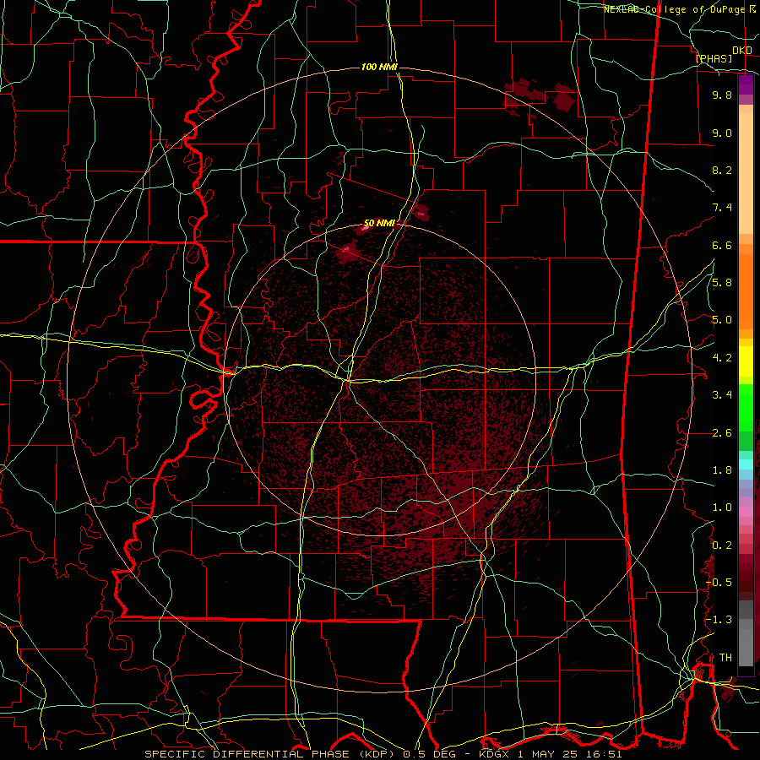Image resolution: width=760 pixels, height=760 pixels.
Task: Click the 9.8 value on the color scale
Action: click(722, 95)
